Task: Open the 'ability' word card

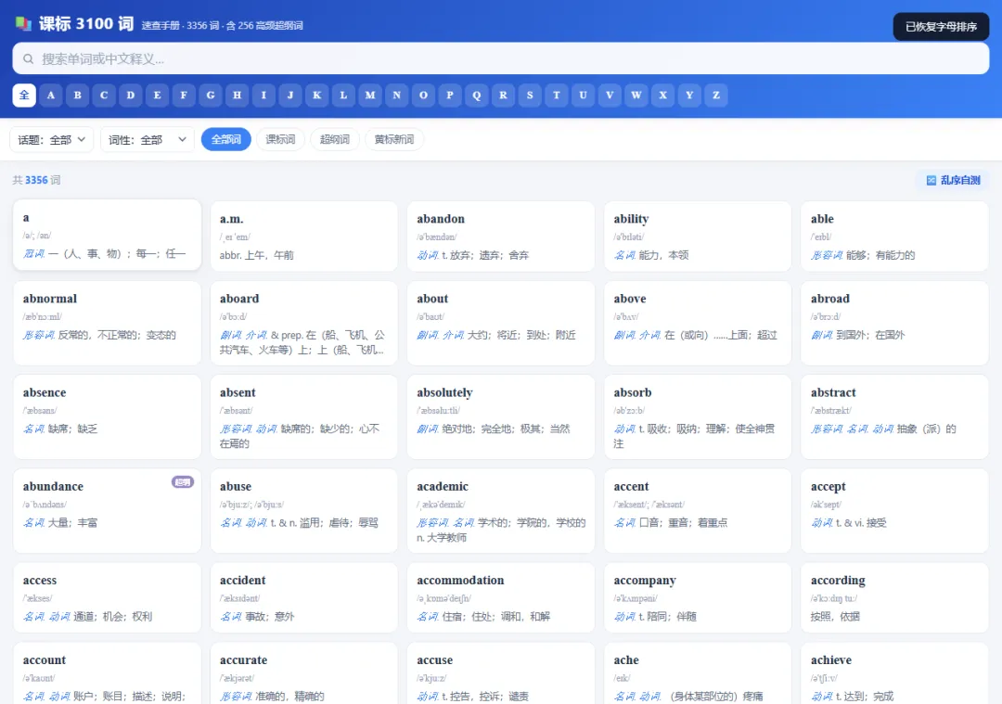Action: tap(698, 237)
